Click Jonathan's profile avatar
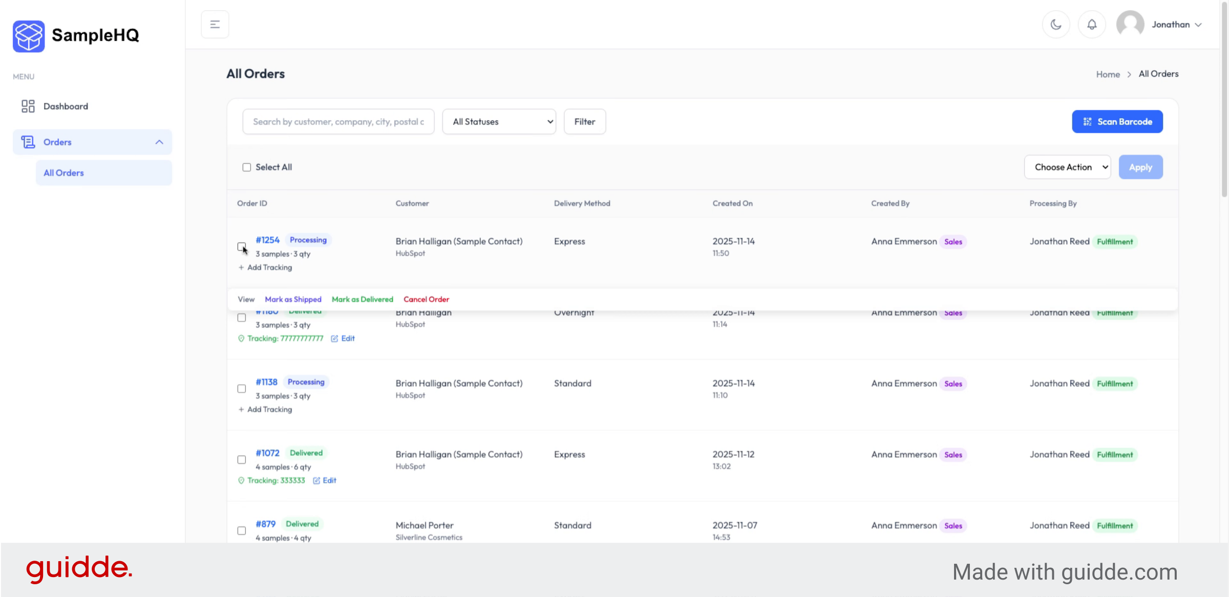1229x597 pixels. click(x=1130, y=24)
